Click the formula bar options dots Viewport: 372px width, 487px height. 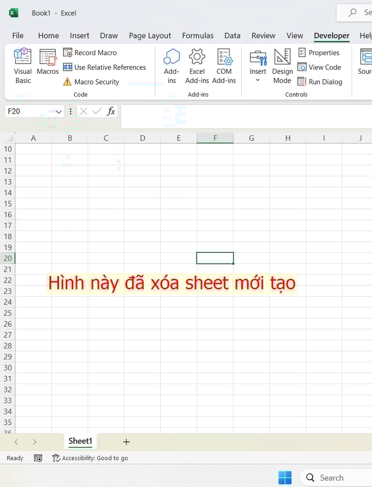(x=71, y=111)
